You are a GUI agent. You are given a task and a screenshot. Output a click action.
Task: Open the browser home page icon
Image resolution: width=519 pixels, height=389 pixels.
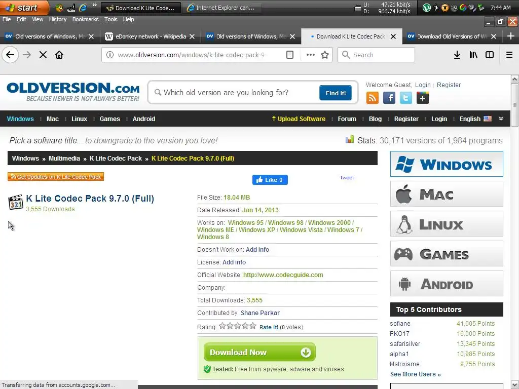[x=59, y=55]
